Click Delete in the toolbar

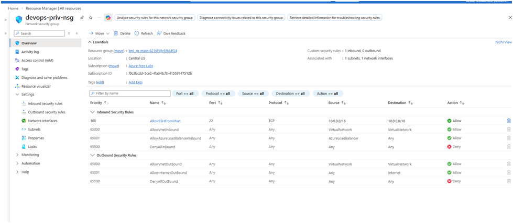(122, 33)
